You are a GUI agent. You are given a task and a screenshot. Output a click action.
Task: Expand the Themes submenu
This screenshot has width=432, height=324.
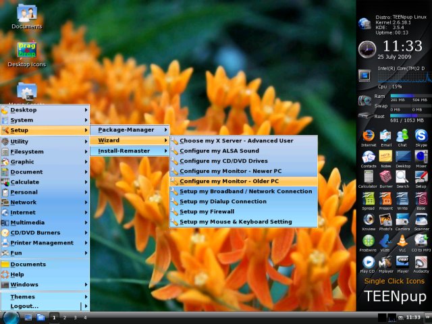45,297
